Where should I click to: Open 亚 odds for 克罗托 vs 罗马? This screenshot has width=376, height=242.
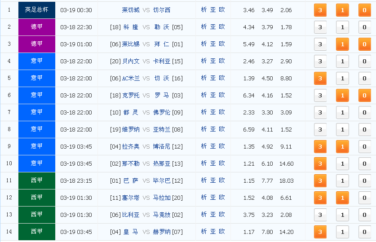pos(213,95)
